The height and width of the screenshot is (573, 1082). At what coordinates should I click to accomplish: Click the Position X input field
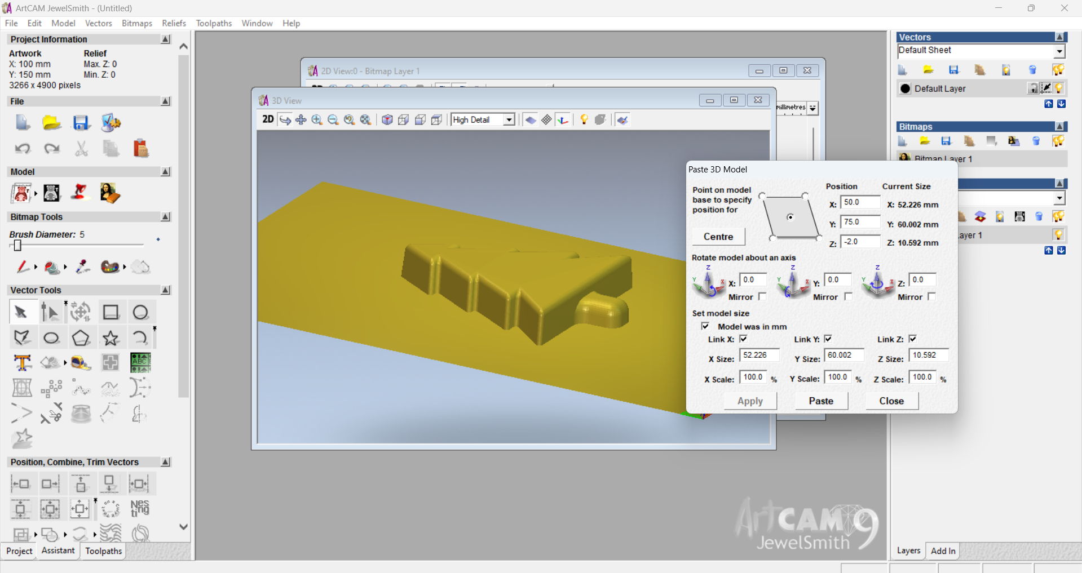coord(860,202)
